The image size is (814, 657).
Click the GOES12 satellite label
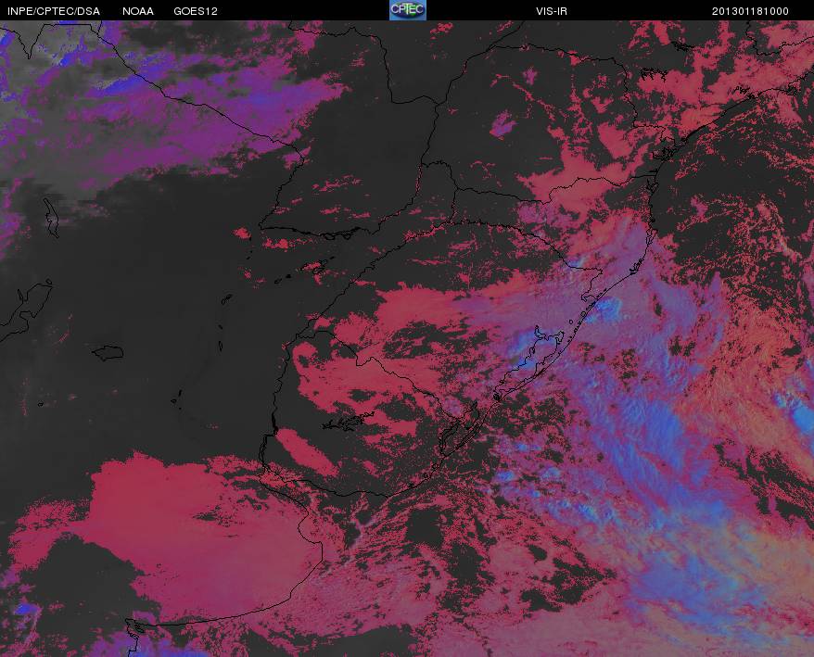[x=196, y=11]
